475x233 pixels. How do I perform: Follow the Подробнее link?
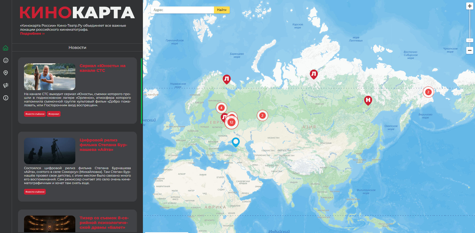pyautogui.click(x=32, y=33)
